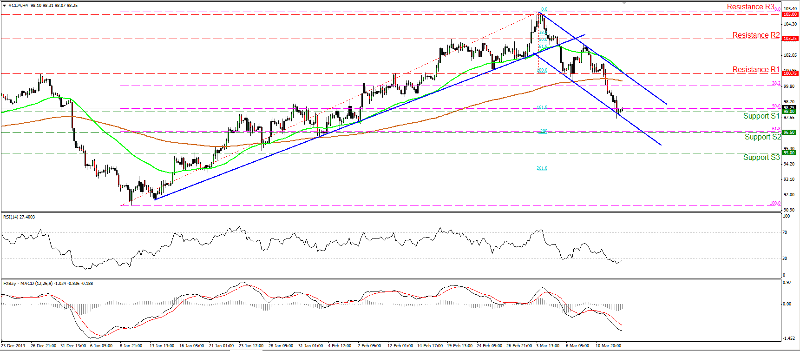The height and width of the screenshot is (351, 800).
Task: Click the 28 Jan 09:00 date label
Action: point(281,346)
